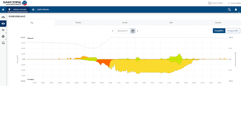Open the search magnifier icon

pos(229,9)
